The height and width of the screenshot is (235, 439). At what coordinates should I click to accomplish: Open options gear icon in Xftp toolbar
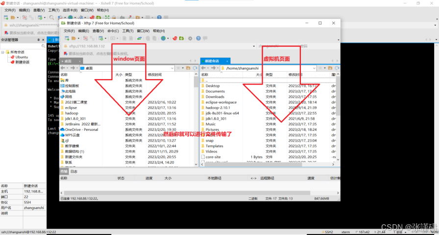pos(190,38)
